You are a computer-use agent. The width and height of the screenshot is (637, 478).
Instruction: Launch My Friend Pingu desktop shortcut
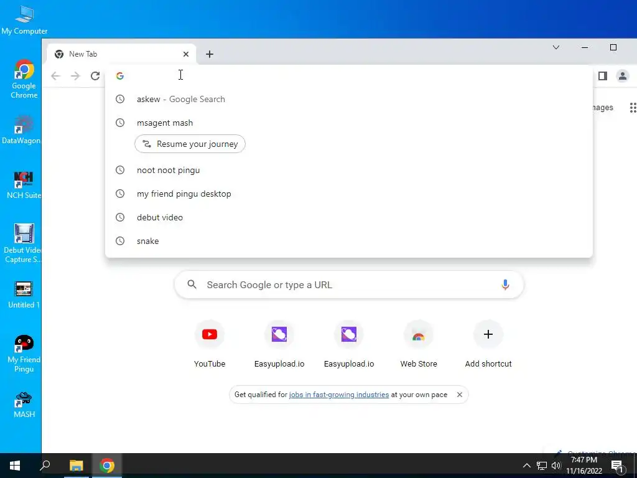(24, 354)
